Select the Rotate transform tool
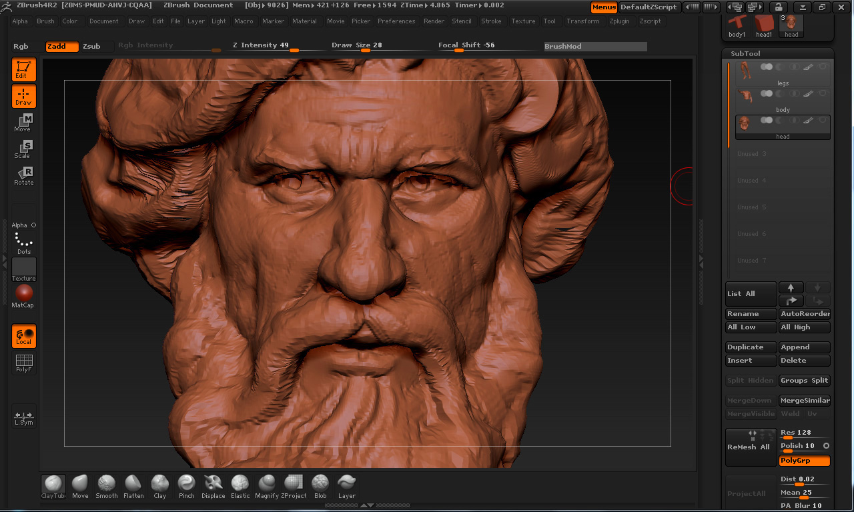This screenshot has height=512, width=854. point(23,176)
